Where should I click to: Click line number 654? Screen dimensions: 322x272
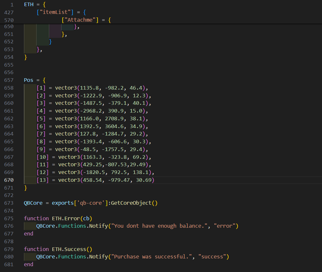click(9, 57)
